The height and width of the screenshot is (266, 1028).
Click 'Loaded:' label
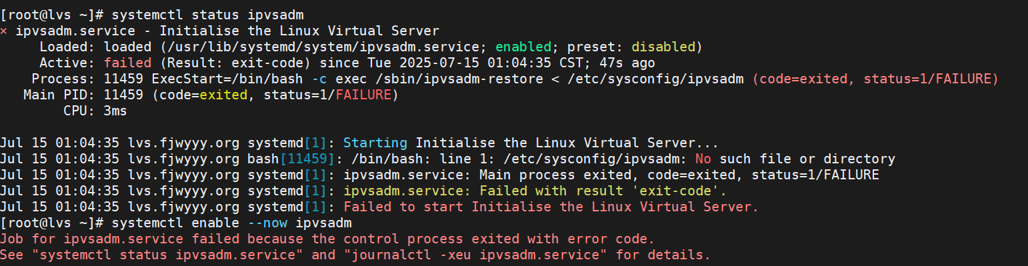67,47
